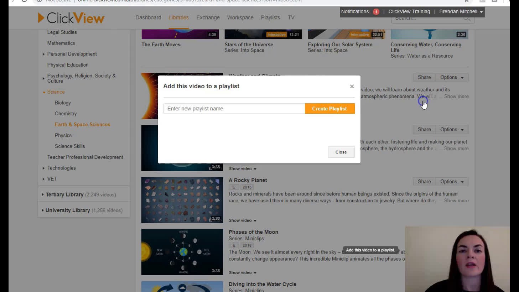Select the Chemistry subcategory

point(66,114)
